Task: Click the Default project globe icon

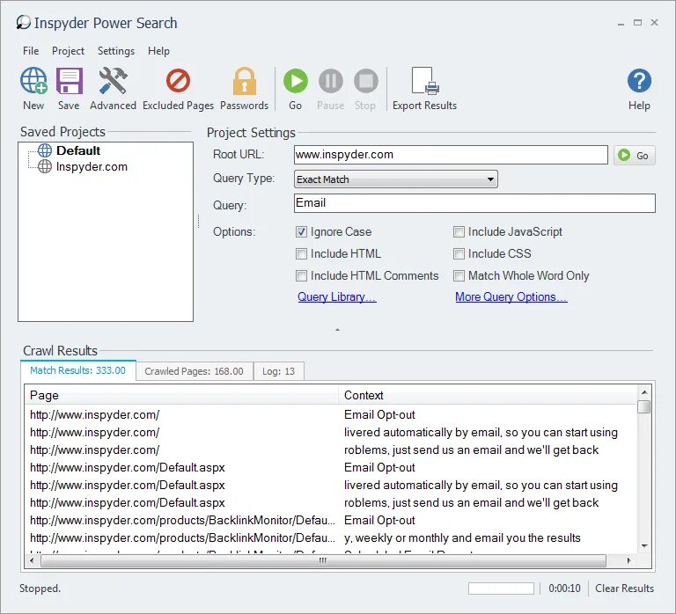Action: click(x=45, y=150)
